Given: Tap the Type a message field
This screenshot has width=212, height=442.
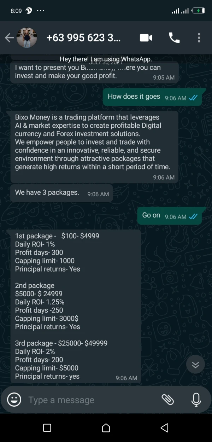Looking at the screenshot, I should click(x=88, y=400).
